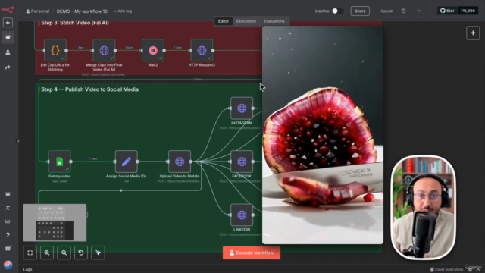Click the tidy up nodes button
The image size is (485, 273).
(98, 253)
